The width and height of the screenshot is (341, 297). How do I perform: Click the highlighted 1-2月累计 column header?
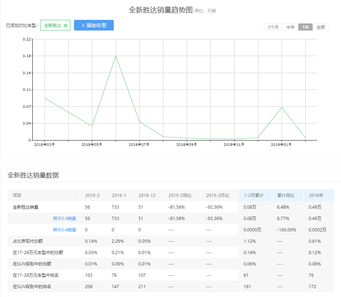tap(254, 195)
